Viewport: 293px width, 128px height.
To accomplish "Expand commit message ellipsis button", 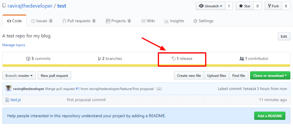I will coord(159,89).
